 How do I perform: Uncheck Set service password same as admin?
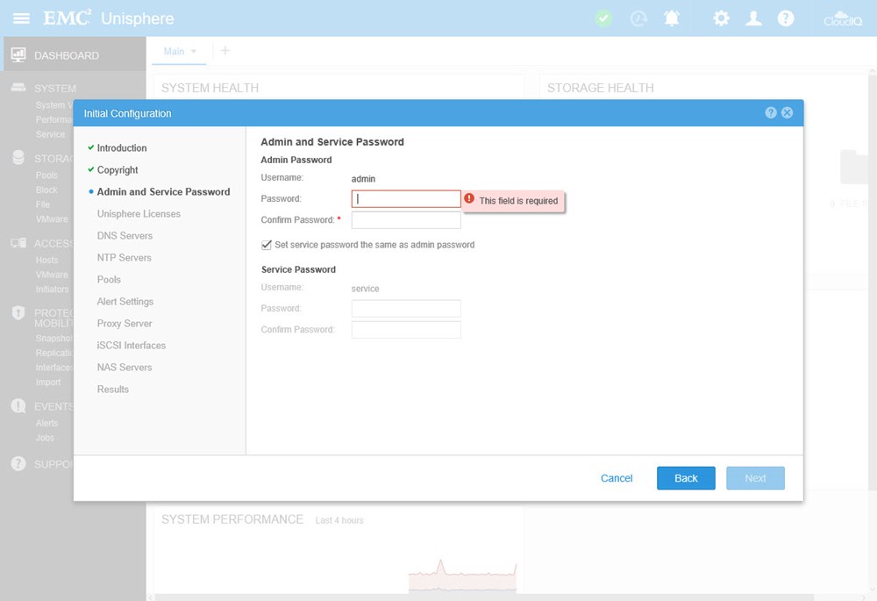(x=267, y=245)
